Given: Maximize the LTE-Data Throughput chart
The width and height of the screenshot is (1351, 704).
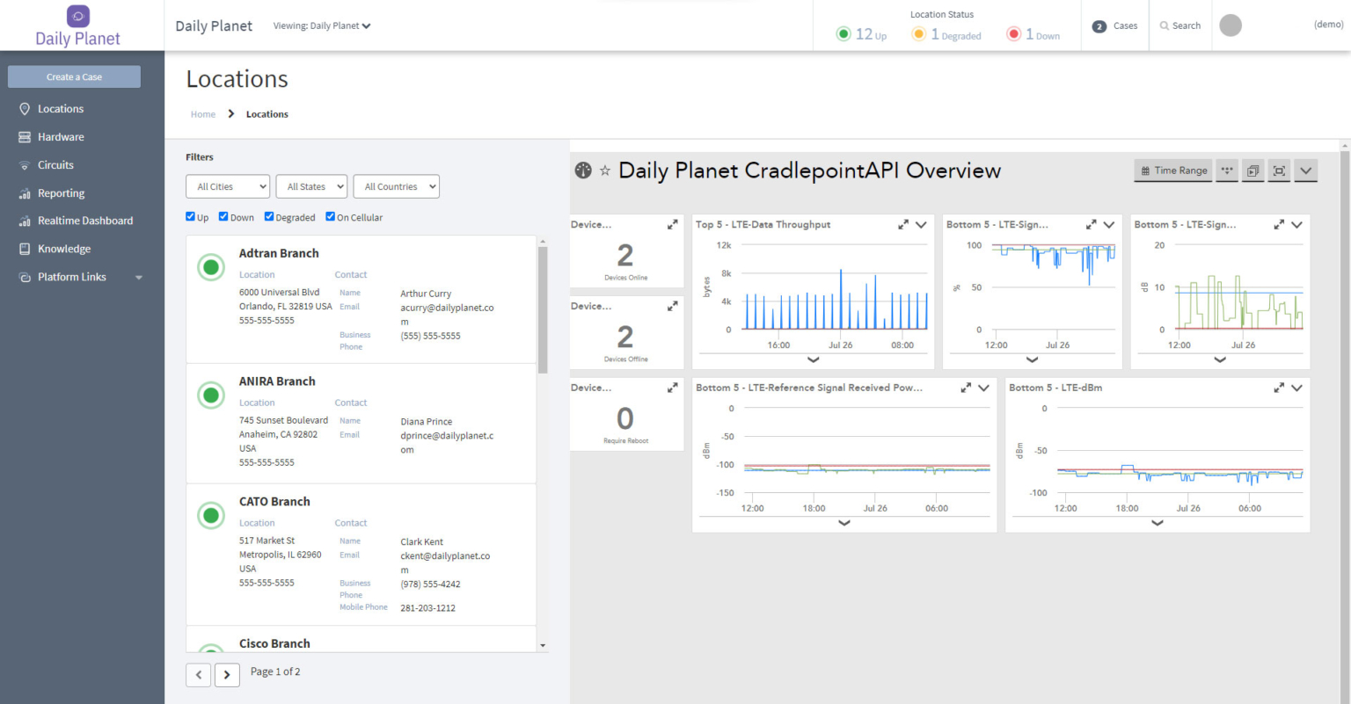Looking at the screenshot, I should point(902,225).
